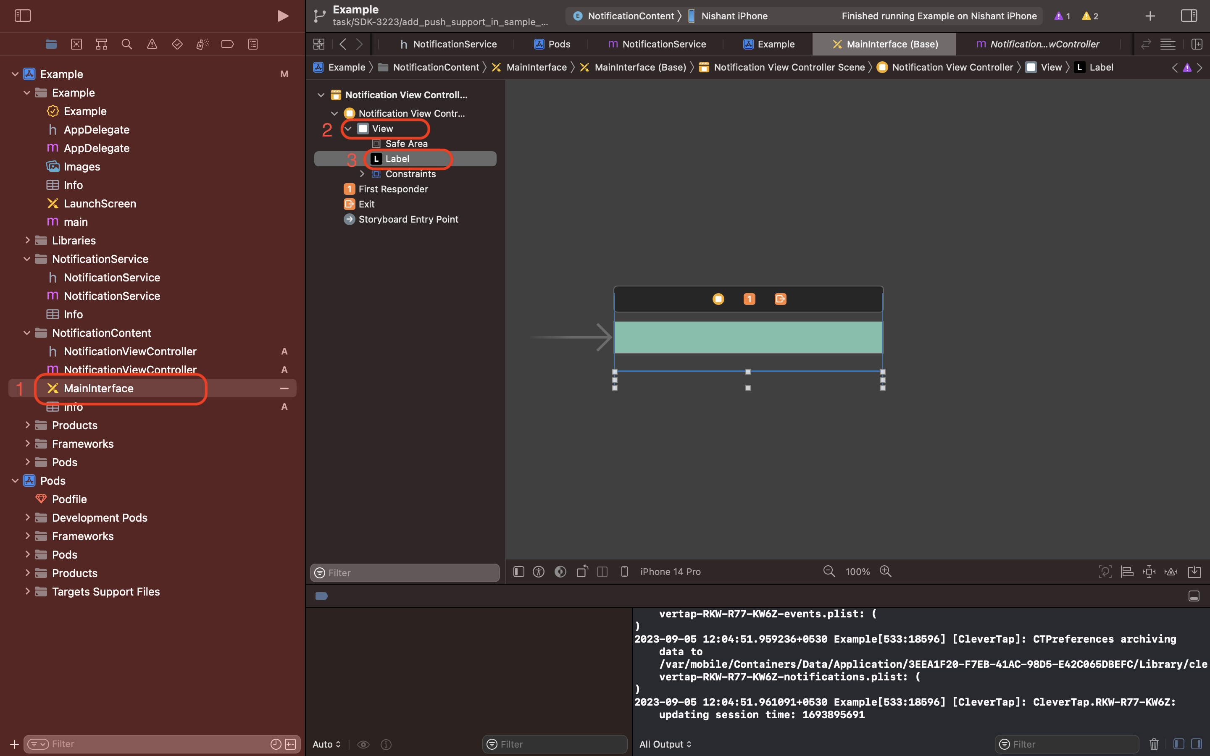Click the zoom out magnifier on canvas
Image resolution: width=1210 pixels, height=756 pixels.
pos(829,571)
